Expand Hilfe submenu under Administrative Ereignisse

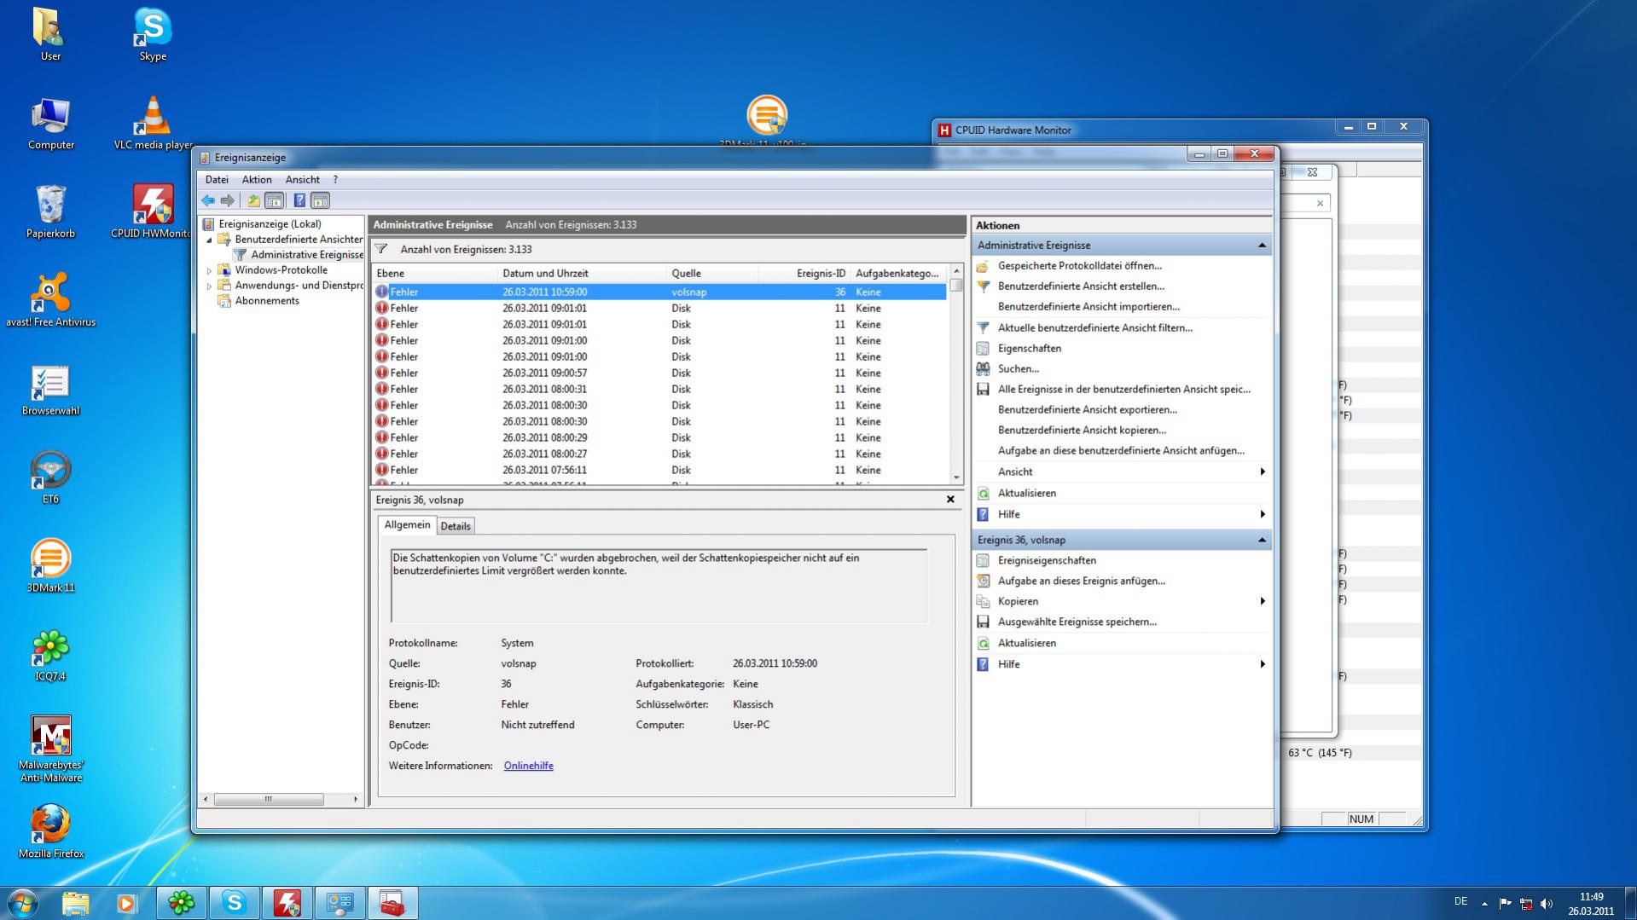[1263, 514]
